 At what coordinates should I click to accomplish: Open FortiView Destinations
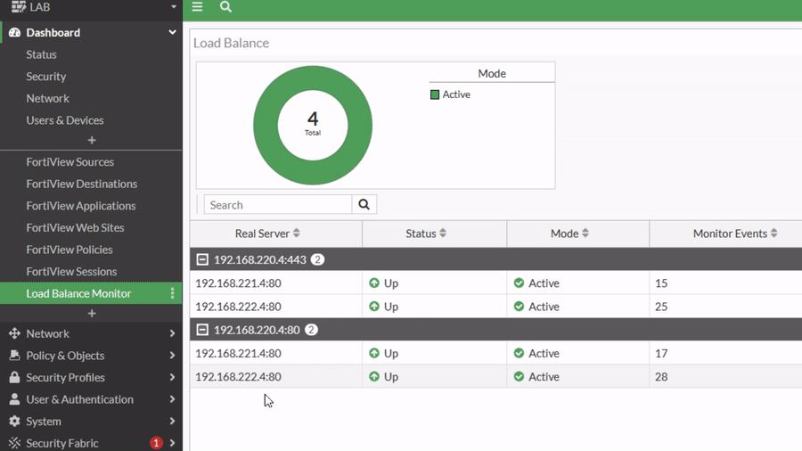click(82, 184)
